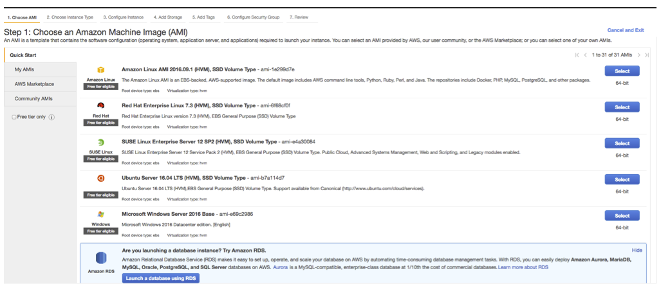This screenshot has height=291, width=661.
Task: Select the Amazon Linux AMI 2016.09.1
Action: [622, 71]
